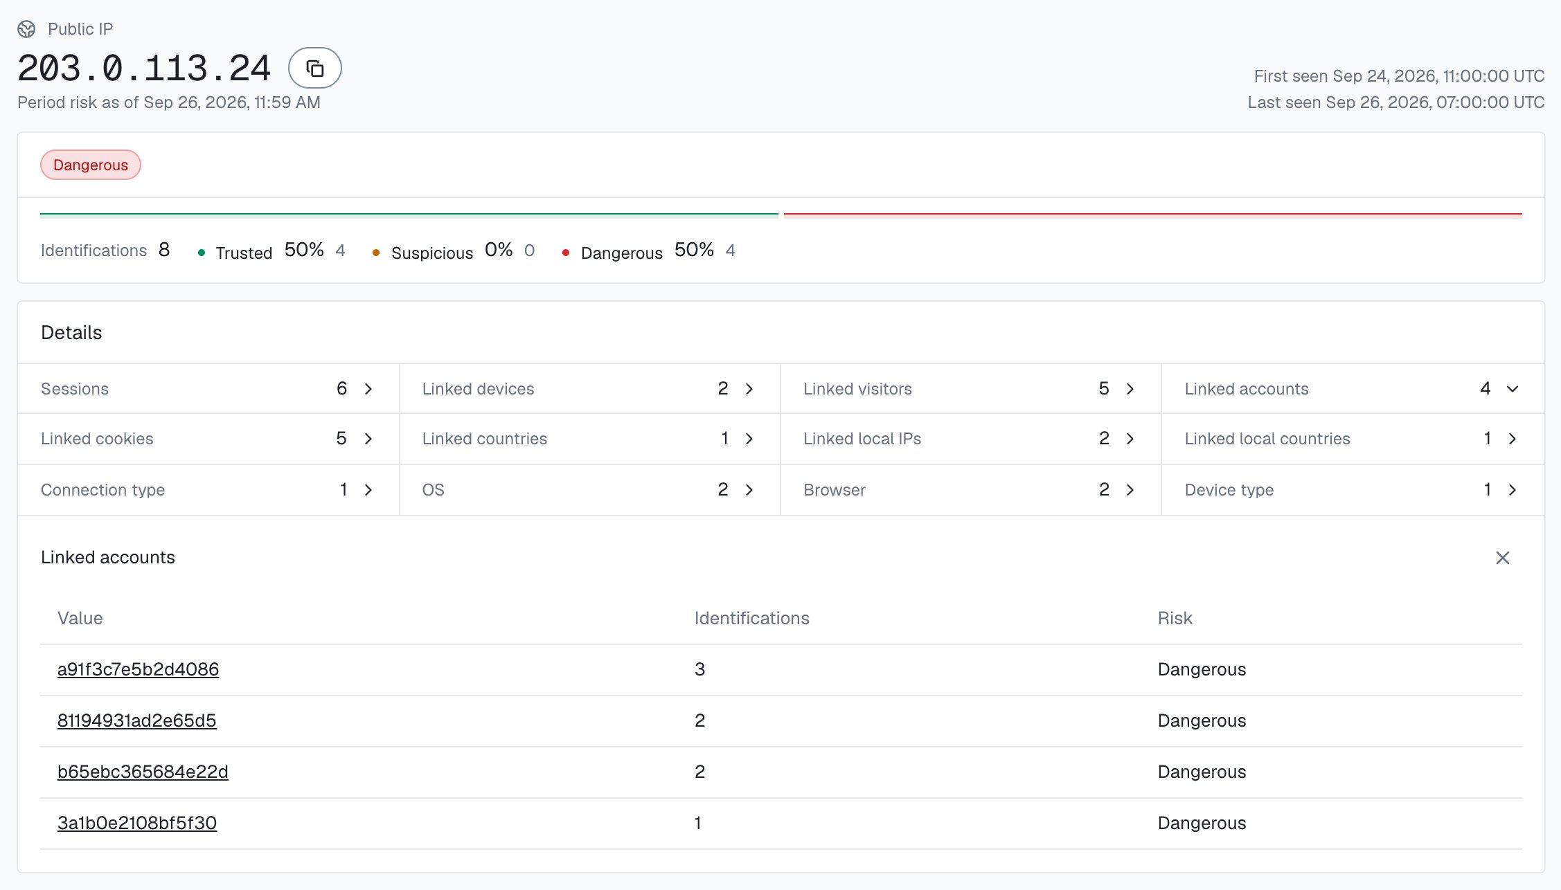Click the Dangerous risk badge
This screenshot has height=890, width=1561.
pos(91,165)
